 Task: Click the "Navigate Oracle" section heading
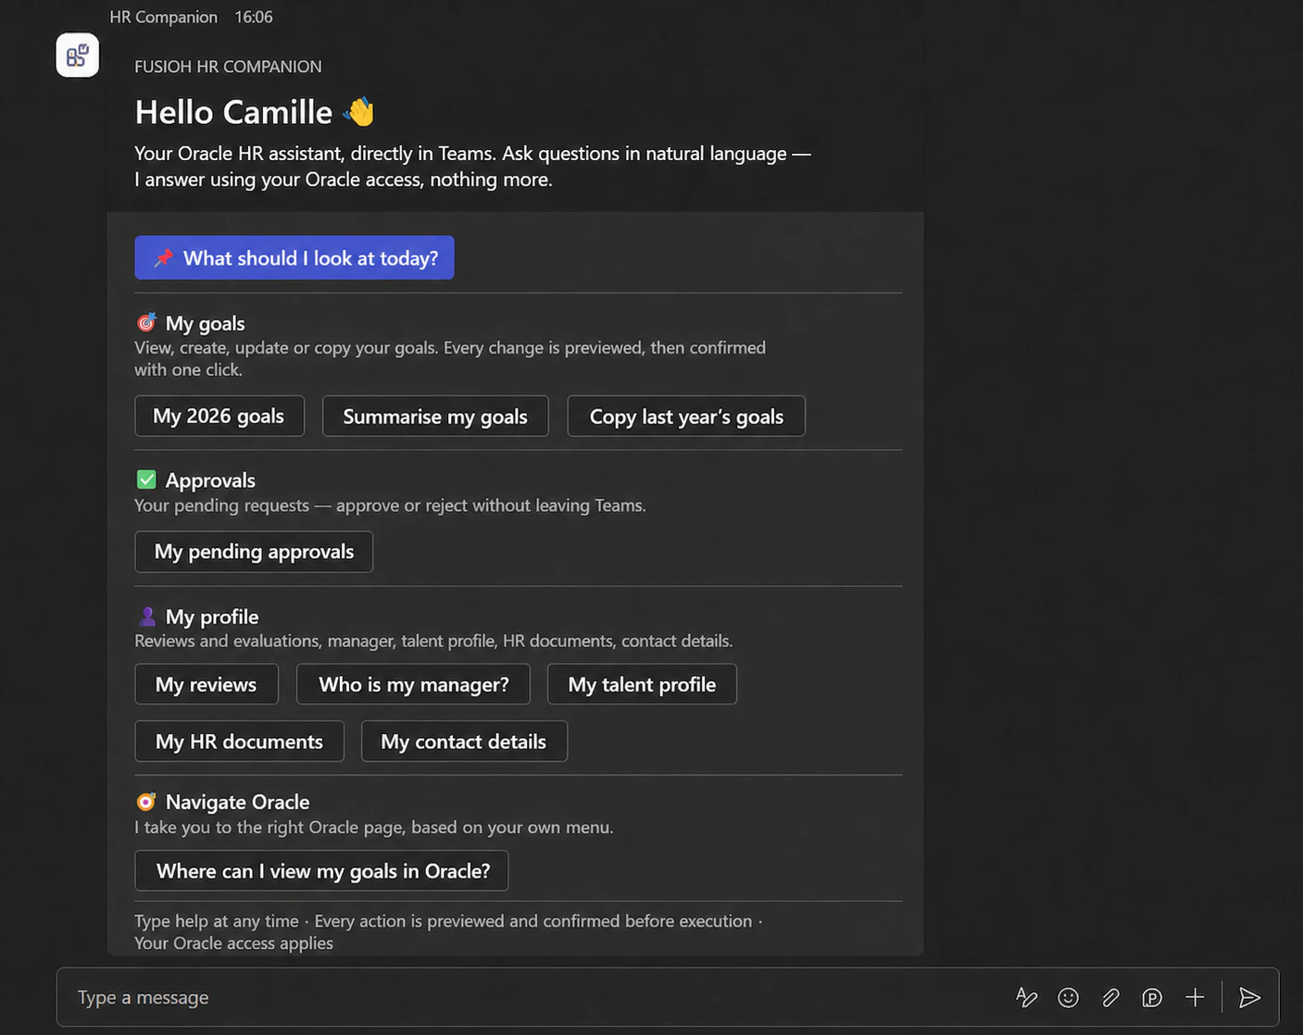coord(237,802)
